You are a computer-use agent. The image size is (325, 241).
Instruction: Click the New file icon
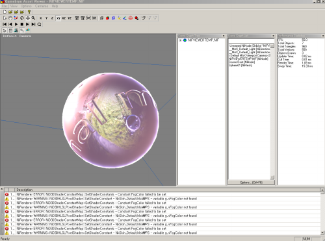pos(5,12)
